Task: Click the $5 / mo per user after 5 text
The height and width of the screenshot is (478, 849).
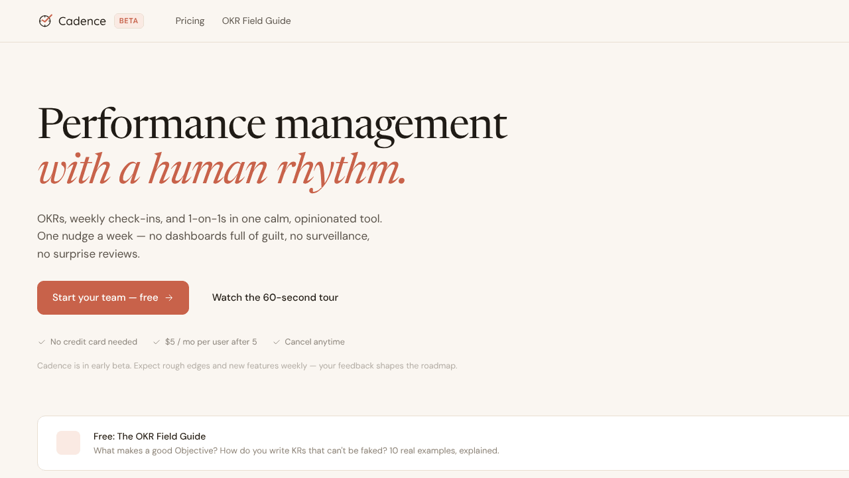Action: coord(211,342)
